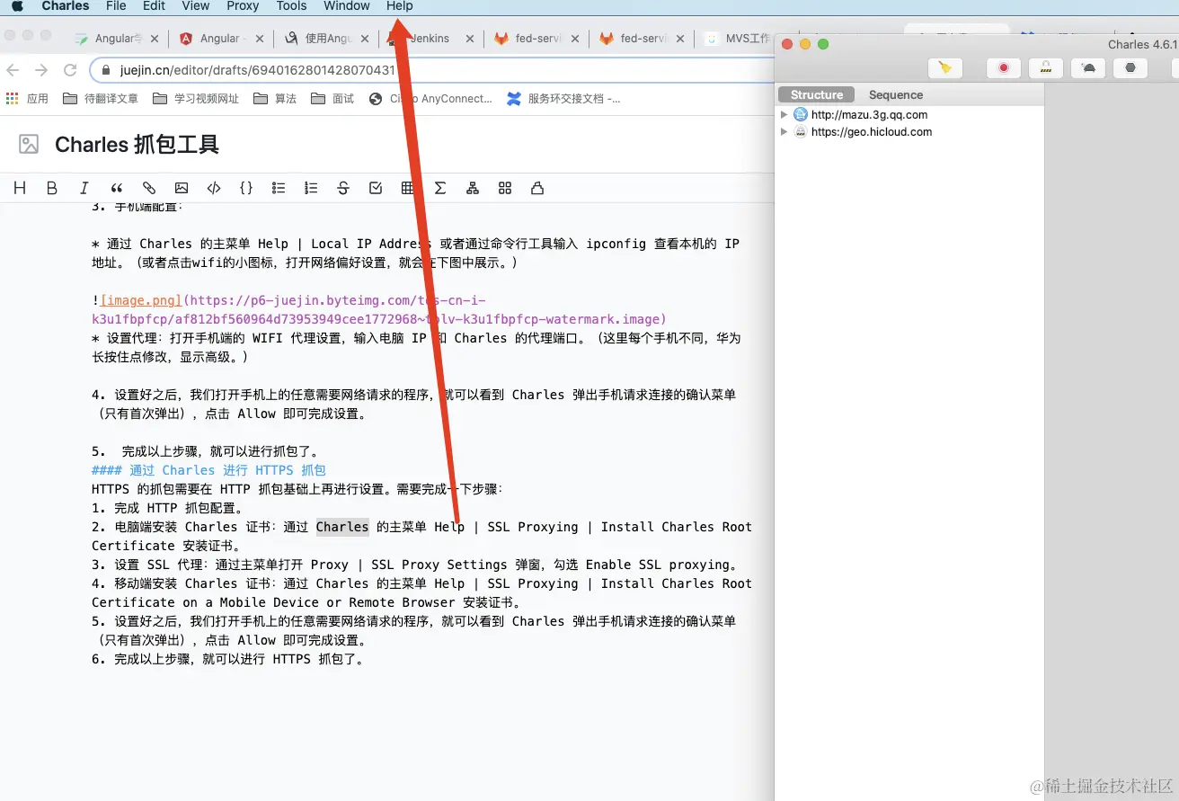Apply bold with the B icon

(x=51, y=188)
